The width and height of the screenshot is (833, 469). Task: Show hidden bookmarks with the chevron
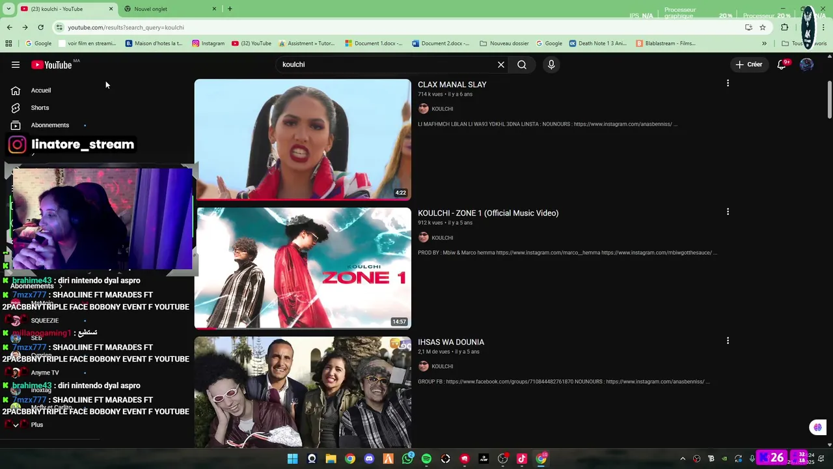click(764, 44)
